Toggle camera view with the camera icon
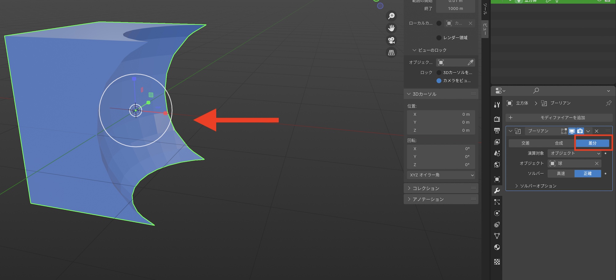 pyautogui.click(x=391, y=40)
